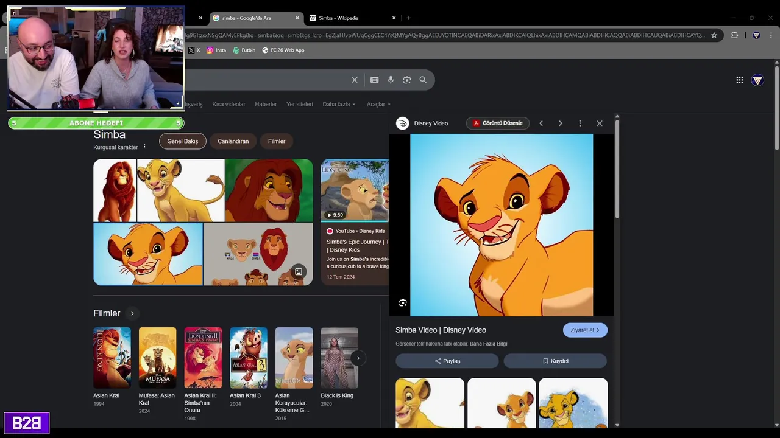Open the Futbin bookmark
This screenshot has width=780, height=438.
(x=244, y=50)
